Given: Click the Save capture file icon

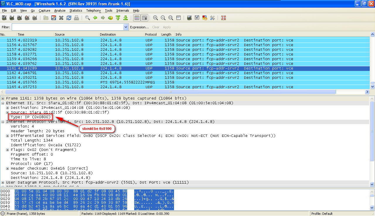Looking at the screenshot, I should click(x=54, y=18).
